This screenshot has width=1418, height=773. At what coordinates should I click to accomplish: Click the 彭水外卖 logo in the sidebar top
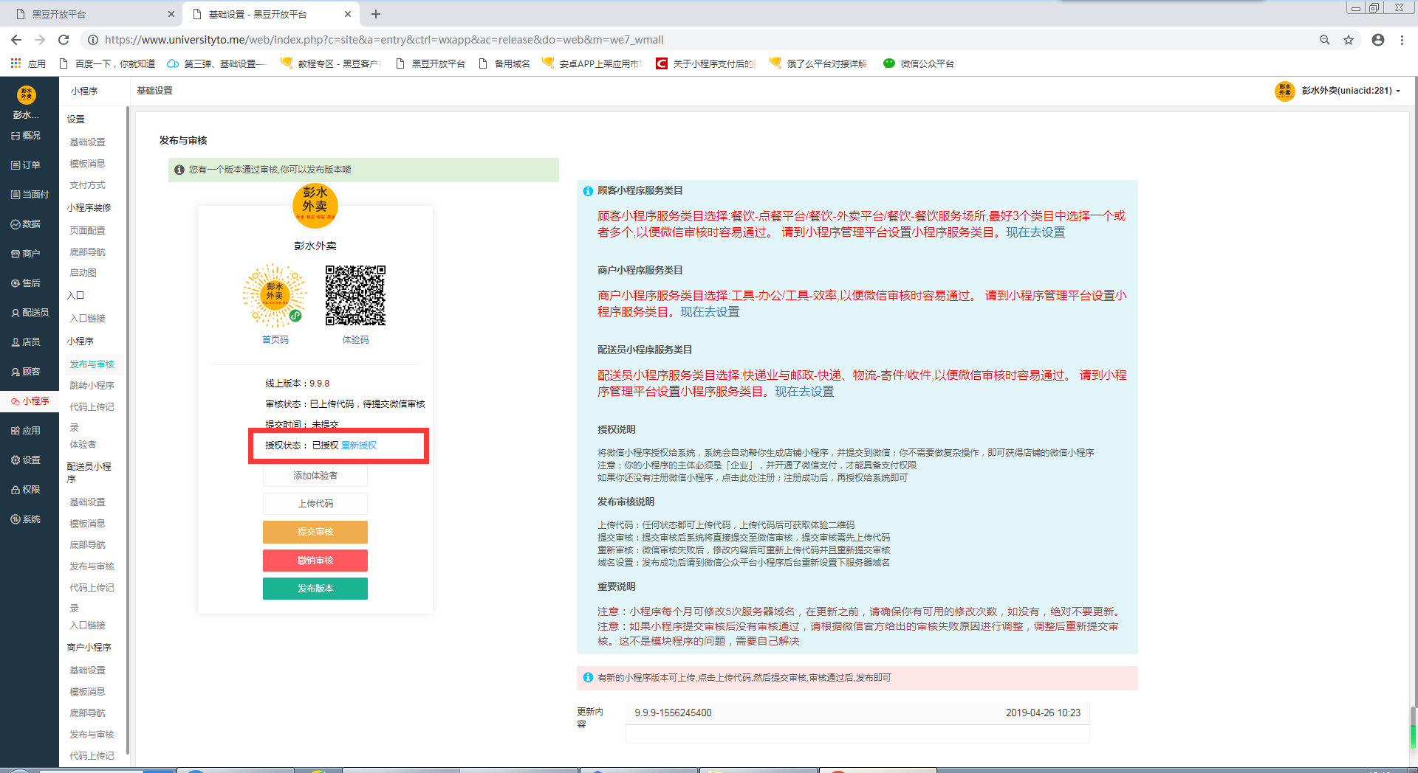pyautogui.click(x=27, y=94)
